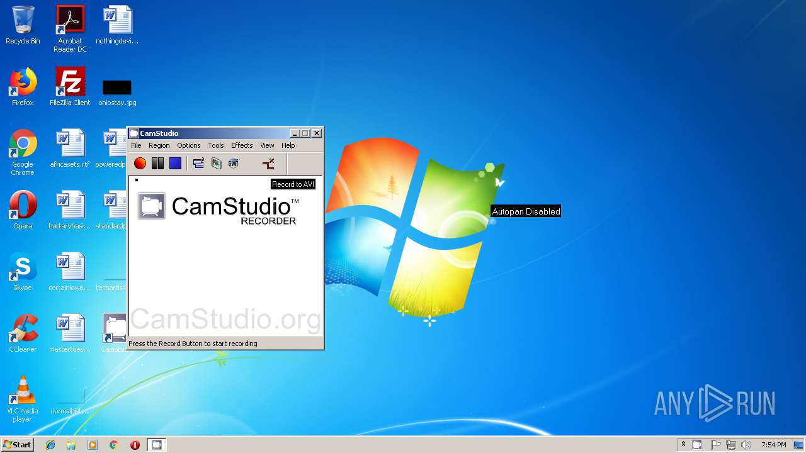The height and width of the screenshot is (453, 806).
Task: Select the batterybasi... Word document
Action: pyautogui.click(x=70, y=210)
